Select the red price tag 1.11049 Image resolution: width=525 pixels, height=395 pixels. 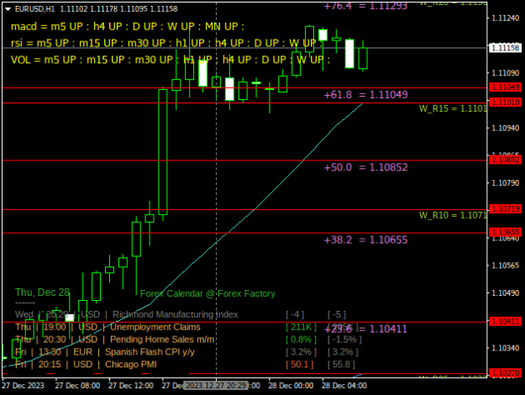pyautogui.click(x=505, y=87)
